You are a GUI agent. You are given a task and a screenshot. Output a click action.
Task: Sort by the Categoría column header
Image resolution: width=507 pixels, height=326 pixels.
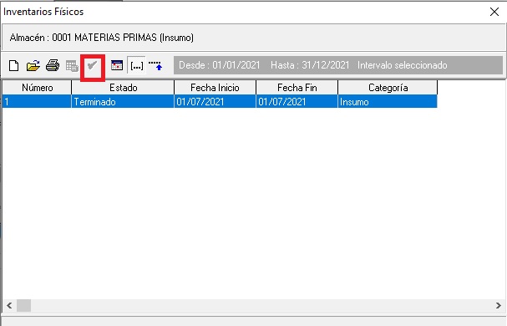coord(388,88)
